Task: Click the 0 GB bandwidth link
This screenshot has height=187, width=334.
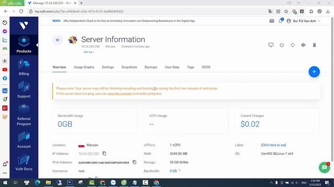Action: click(173, 171)
